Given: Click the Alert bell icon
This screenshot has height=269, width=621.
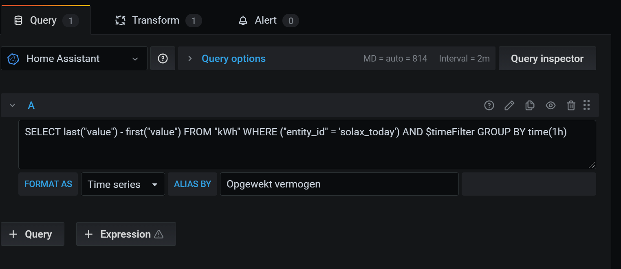Looking at the screenshot, I should (243, 20).
